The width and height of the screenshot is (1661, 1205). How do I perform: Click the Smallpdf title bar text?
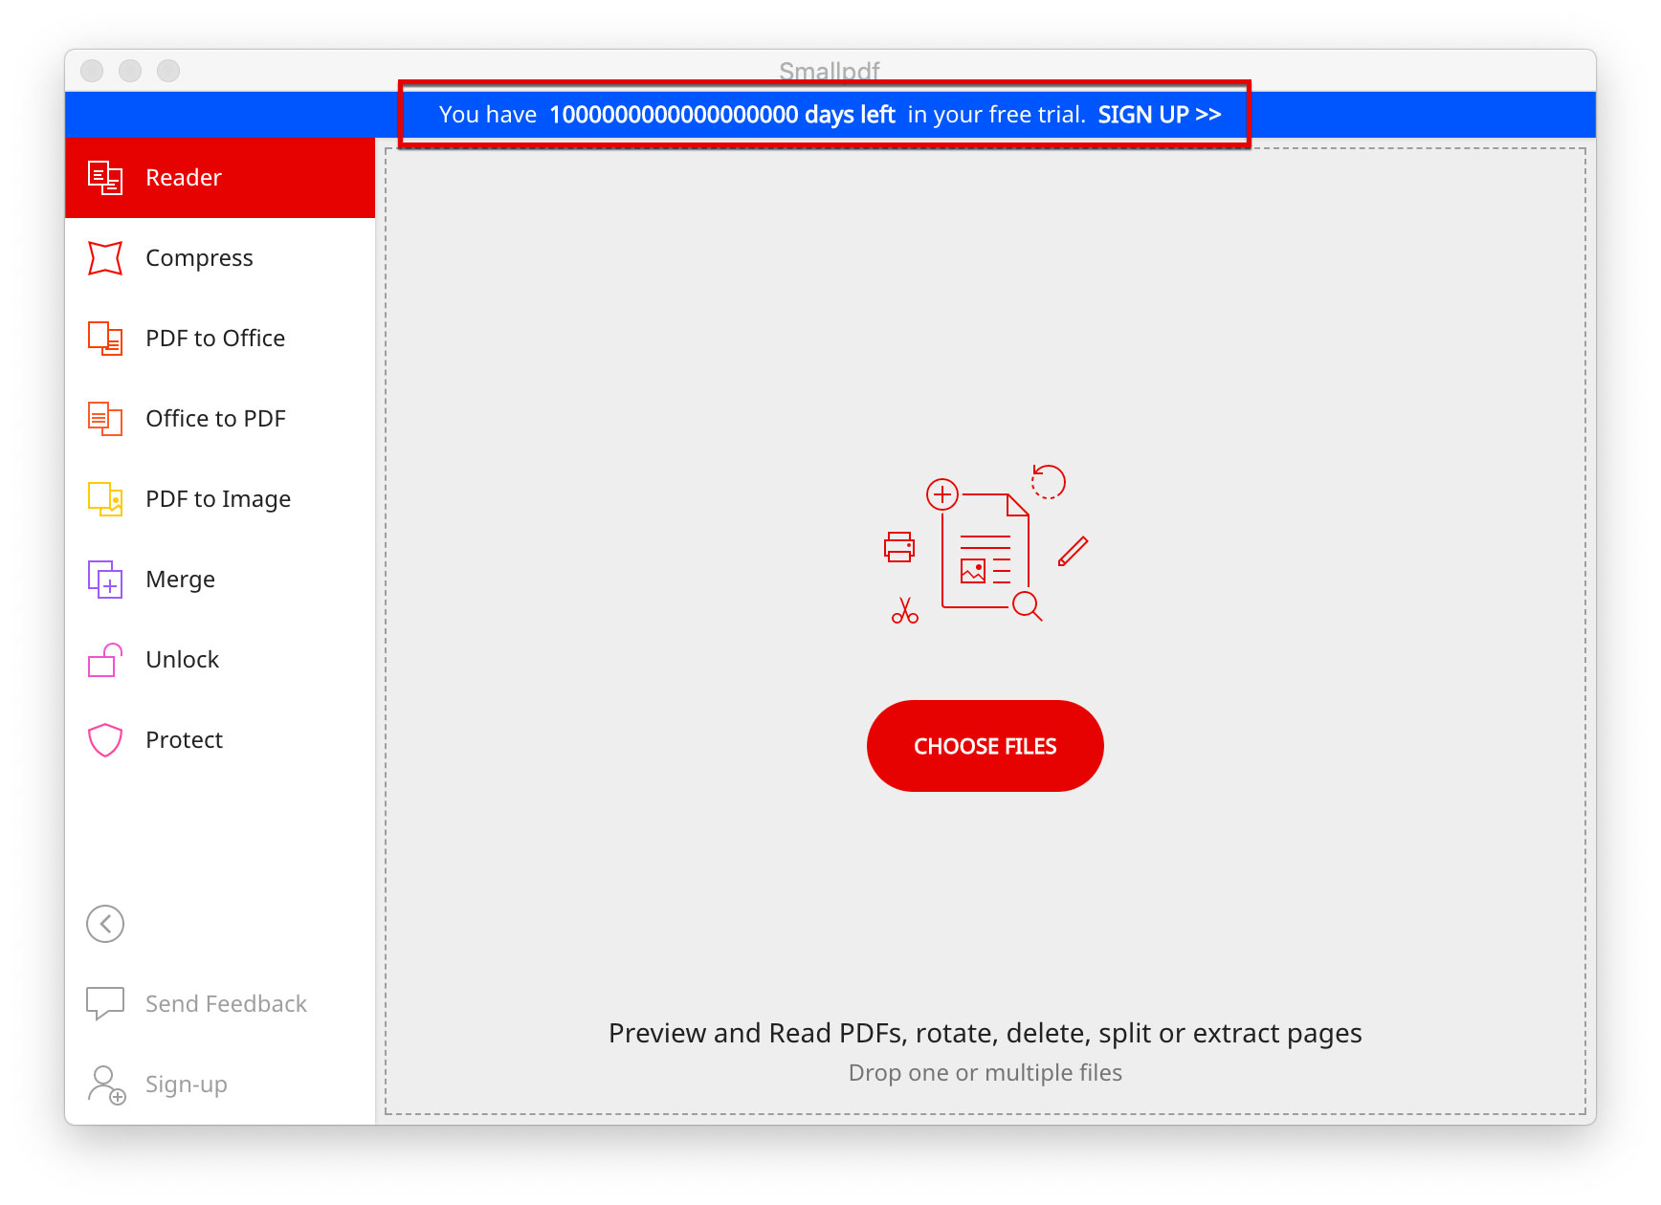click(829, 70)
